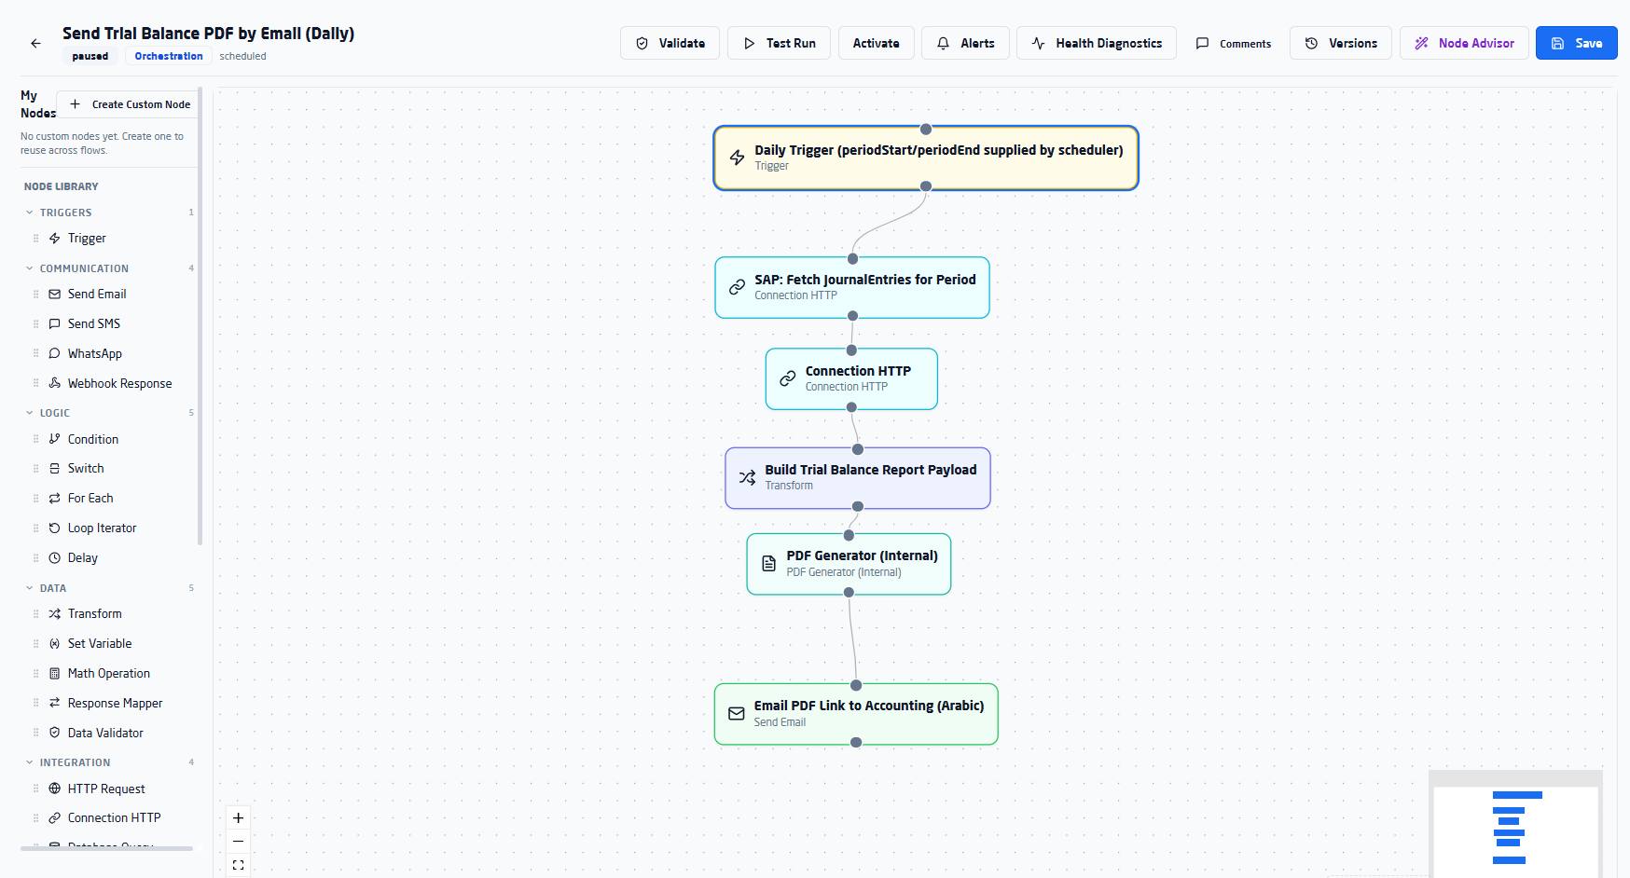Select the Trigger node in library
The height and width of the screenshot is (878, 1630).
pos(110,239)
